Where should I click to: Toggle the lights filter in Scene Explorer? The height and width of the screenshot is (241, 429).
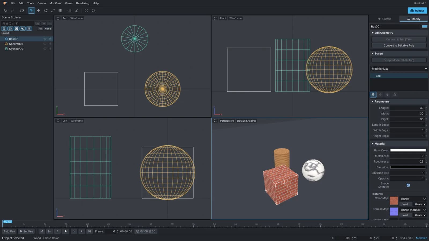tap(10, 29)
